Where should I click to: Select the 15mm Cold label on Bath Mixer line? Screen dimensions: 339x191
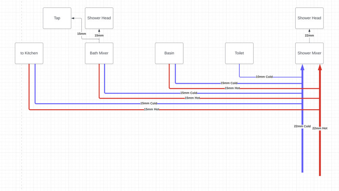pos(189,93)
